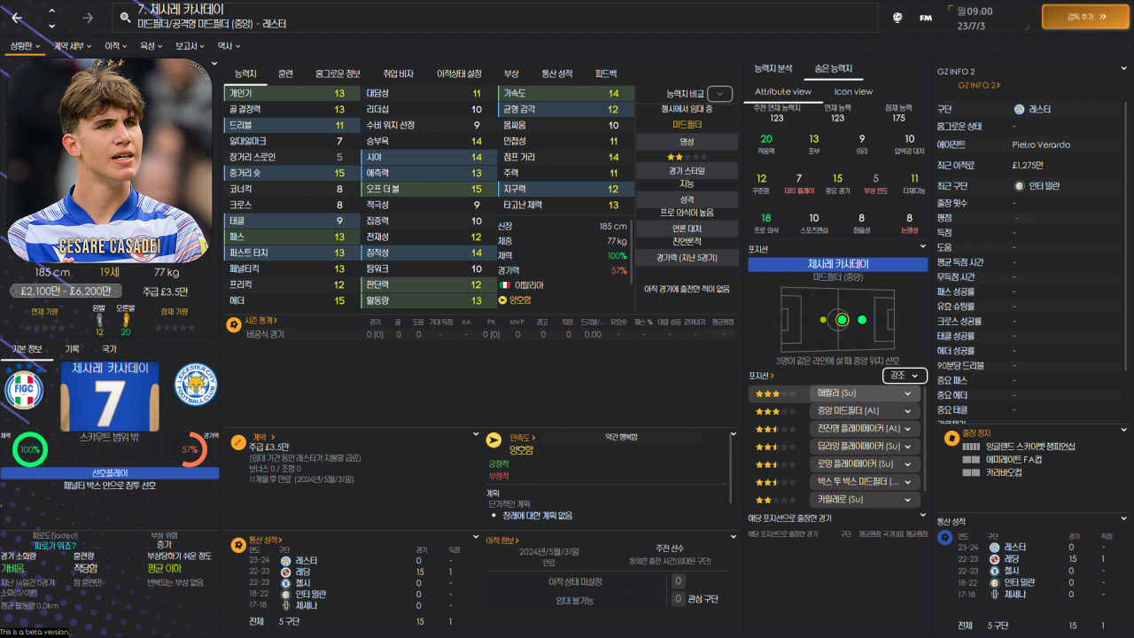Image resolution: width=1134 pixels, height=638 pixels.
Task: Switch hidden attributes to Icon view
Action: [852, 91]
